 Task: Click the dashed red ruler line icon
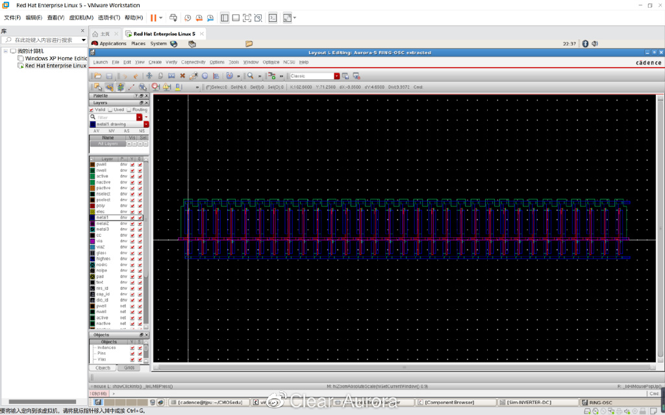point(131,87)
